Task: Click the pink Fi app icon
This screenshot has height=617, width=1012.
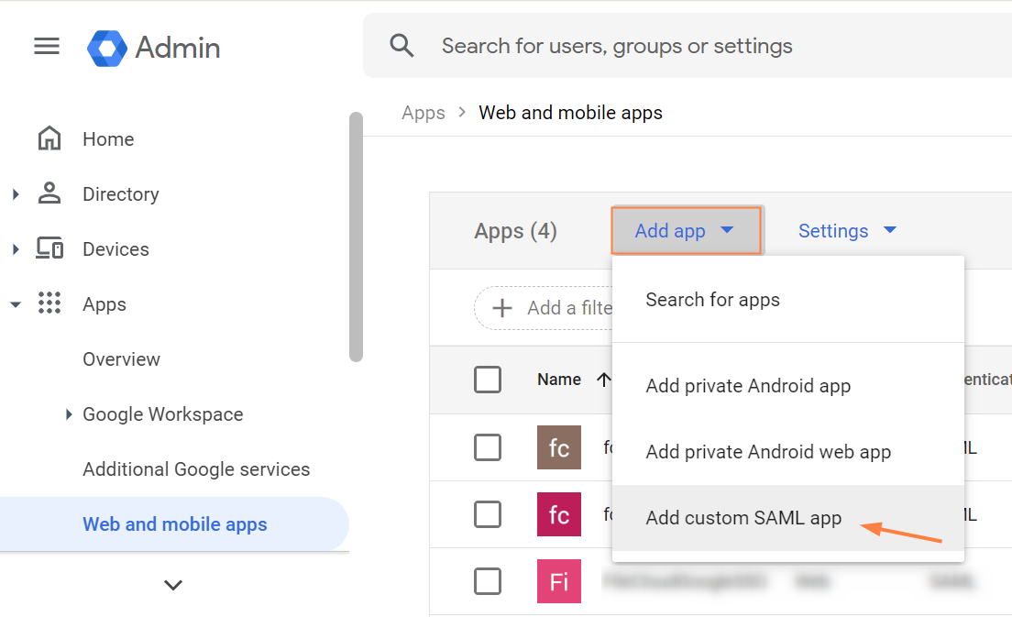Action: (559, 581)
